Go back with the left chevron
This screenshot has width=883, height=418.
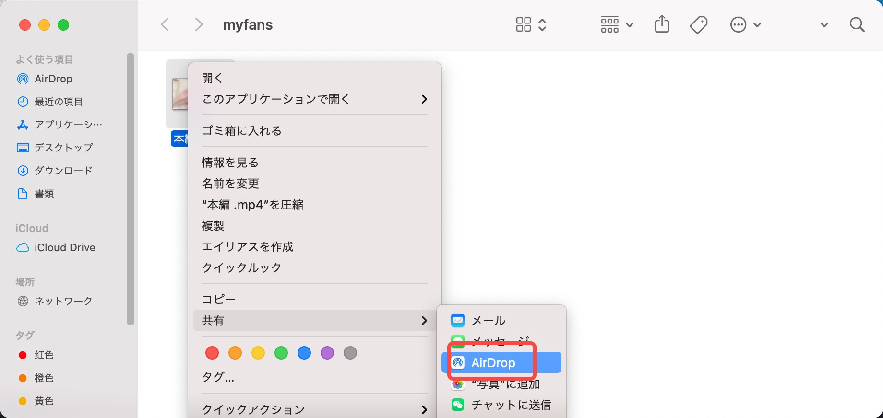click(165, 24)
